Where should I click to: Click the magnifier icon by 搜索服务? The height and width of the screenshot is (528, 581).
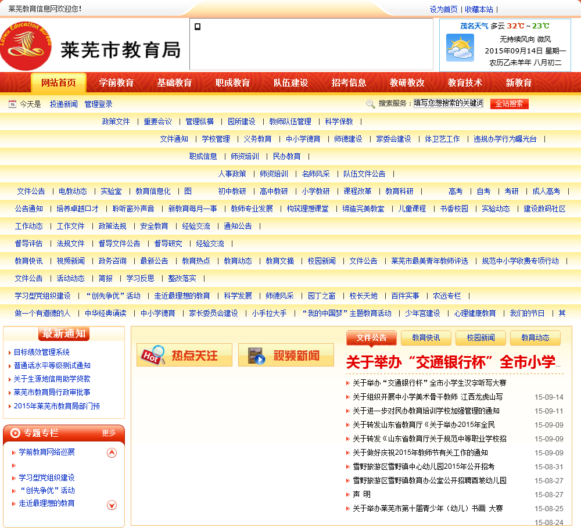point(370,104)
